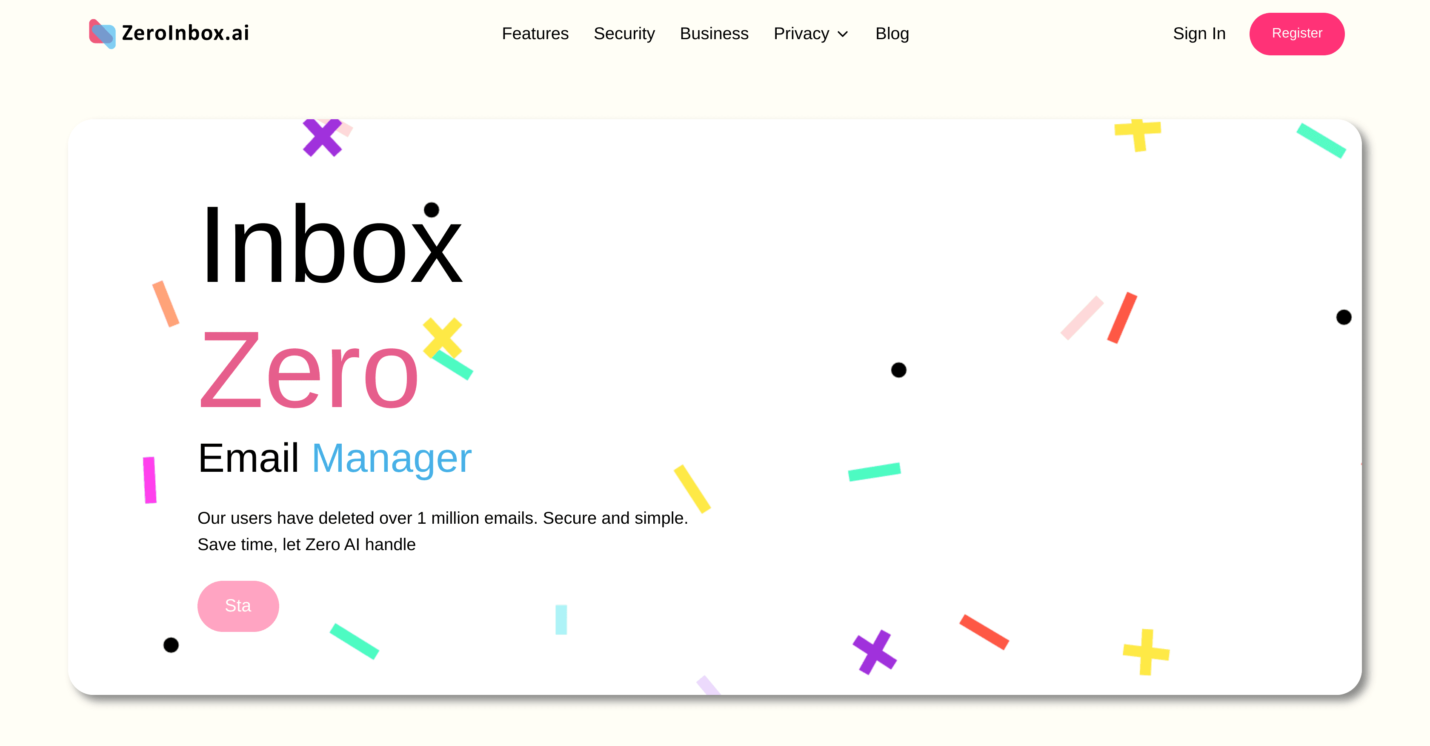Expand the Privacy dropdown
The image size is (1430, 746).
[801, 34]
